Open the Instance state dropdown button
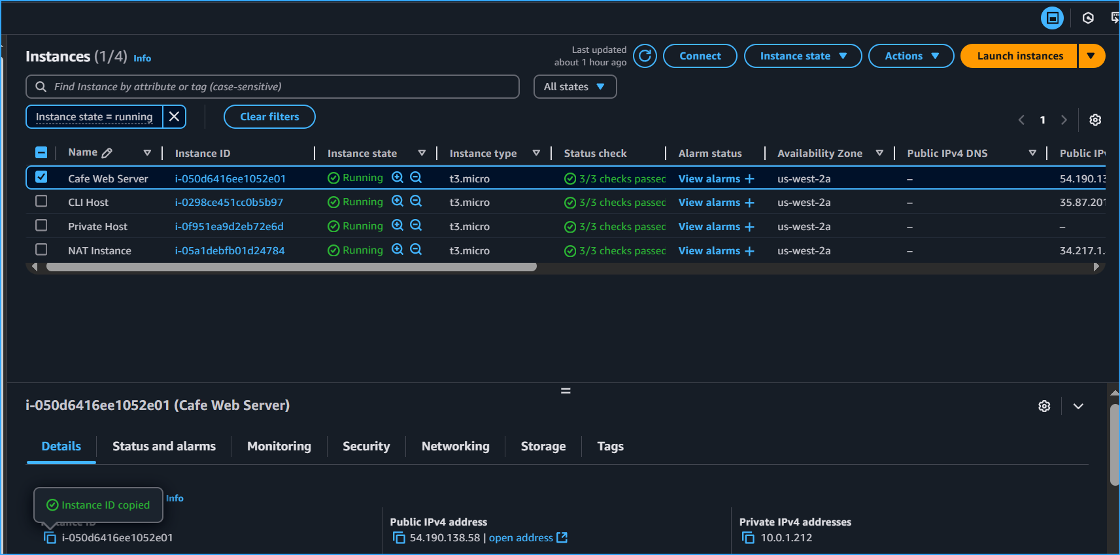Screen dimensions: 1120x555 tap(803, 56)
